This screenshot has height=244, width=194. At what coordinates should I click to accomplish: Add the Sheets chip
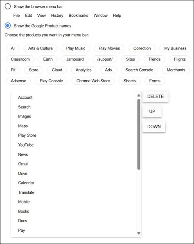tap(129, 81)
